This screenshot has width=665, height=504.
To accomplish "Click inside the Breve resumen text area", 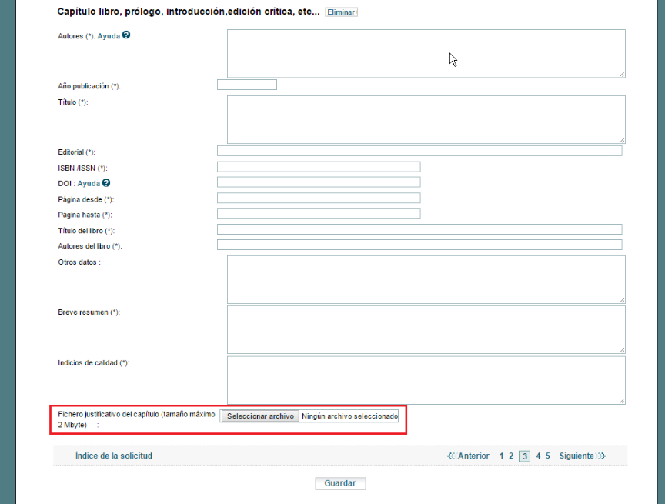I will coord(426,329).
